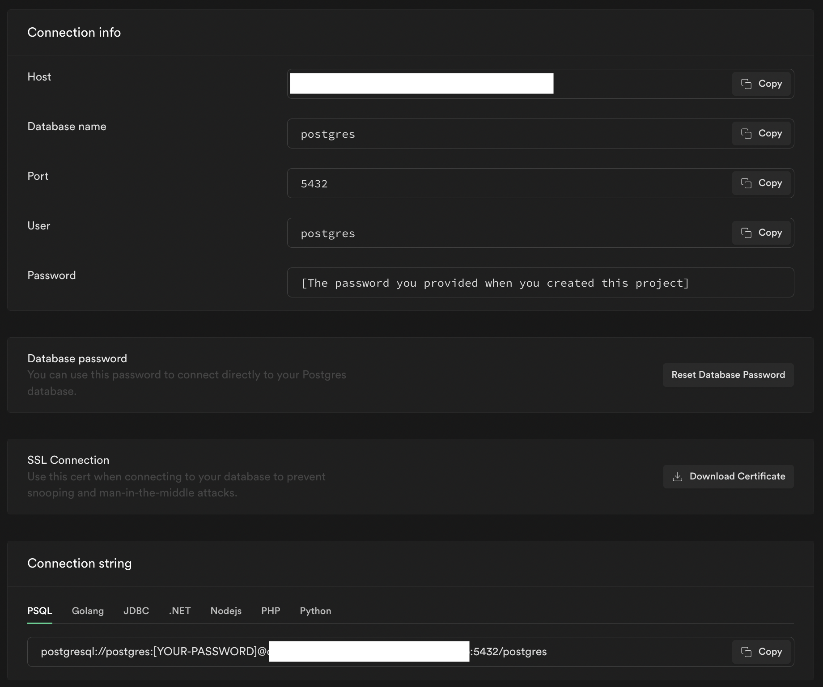
Task: Click the Database name label
Action: pos(67,126)
